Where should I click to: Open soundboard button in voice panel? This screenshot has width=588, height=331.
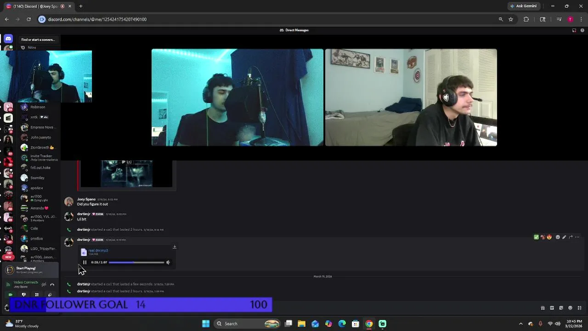[50, 295]
